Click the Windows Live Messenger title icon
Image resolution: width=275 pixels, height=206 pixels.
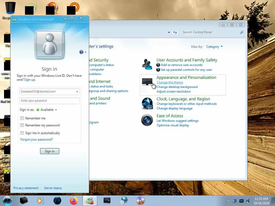[15, 19]
